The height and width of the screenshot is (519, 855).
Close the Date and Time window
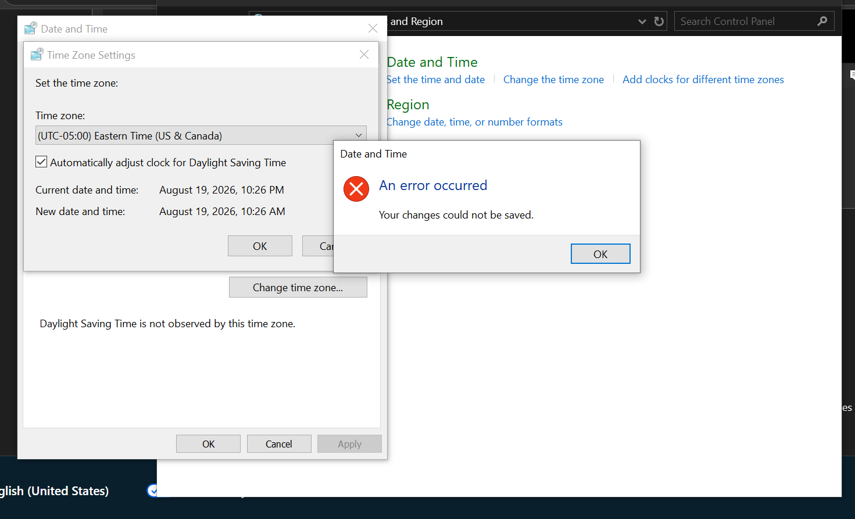[373, 28]
